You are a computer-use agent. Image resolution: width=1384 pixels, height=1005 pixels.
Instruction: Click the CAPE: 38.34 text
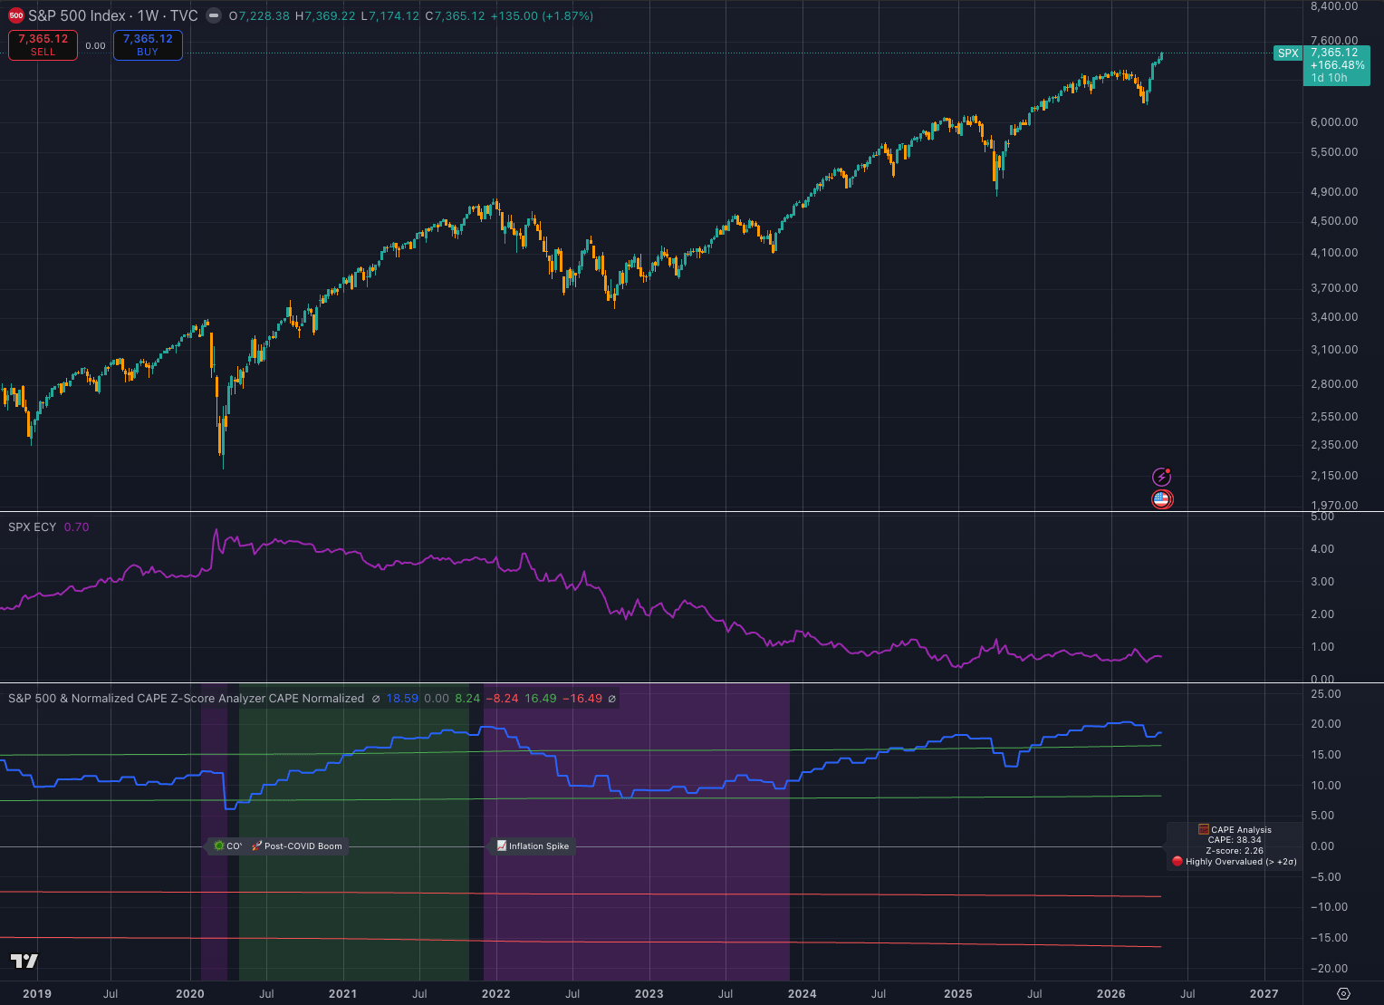click(x=1235, y=840)
